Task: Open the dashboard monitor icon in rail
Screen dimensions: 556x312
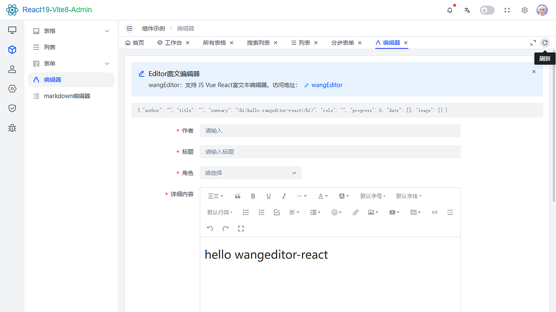Action: [x=12, y=30]
